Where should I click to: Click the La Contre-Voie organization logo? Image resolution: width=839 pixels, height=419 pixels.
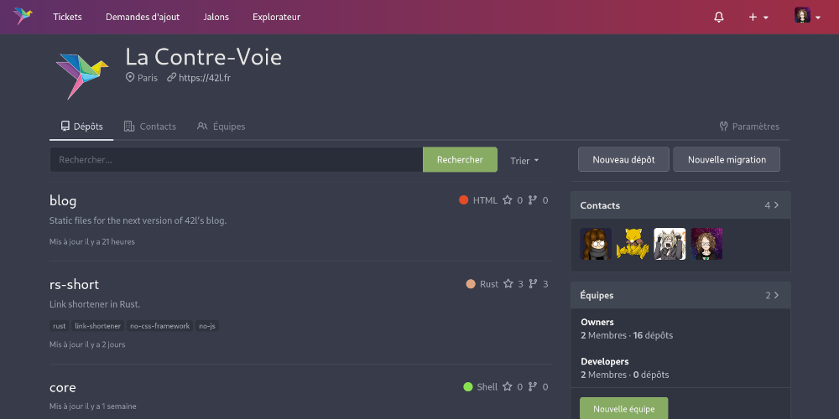(82, 76)
